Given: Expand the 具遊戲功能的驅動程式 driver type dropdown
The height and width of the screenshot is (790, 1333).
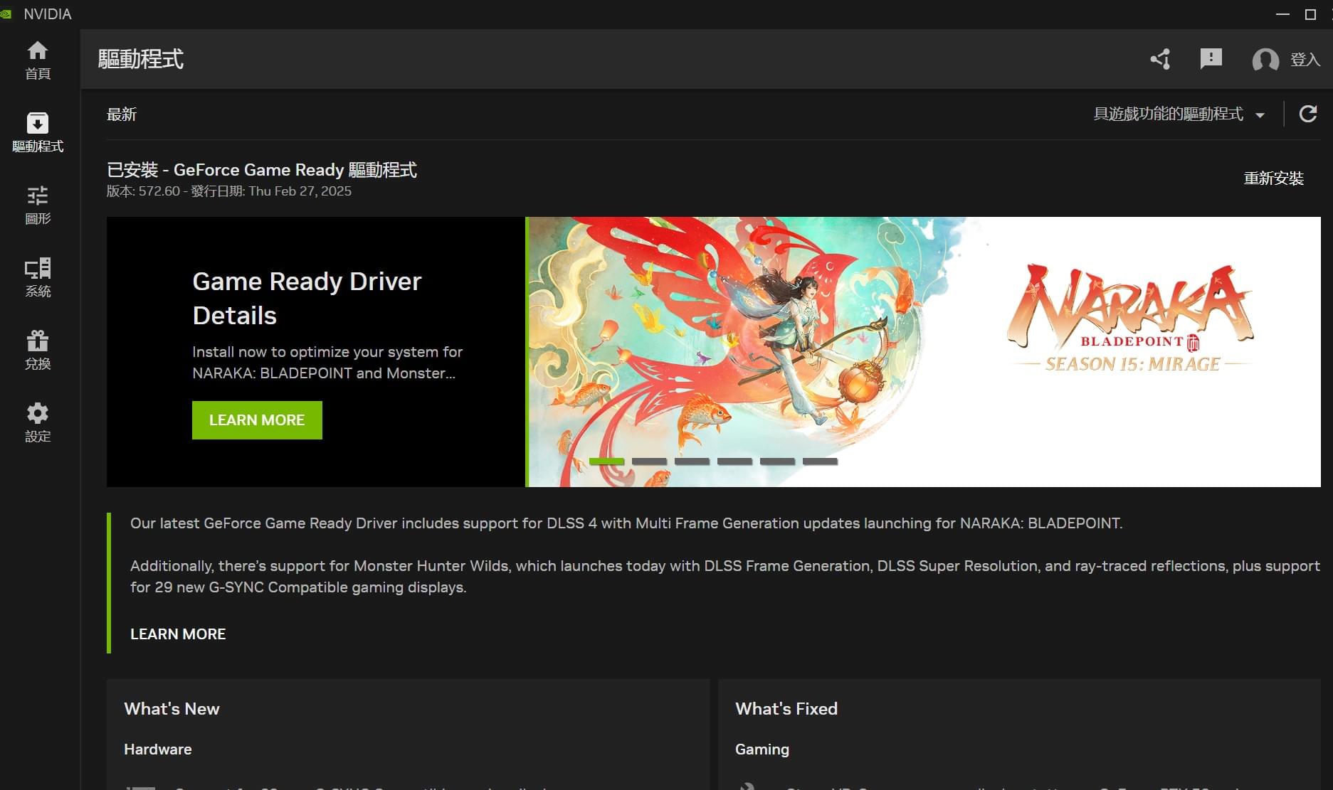Looking at the screenshot, I should tap(1179, 114).
